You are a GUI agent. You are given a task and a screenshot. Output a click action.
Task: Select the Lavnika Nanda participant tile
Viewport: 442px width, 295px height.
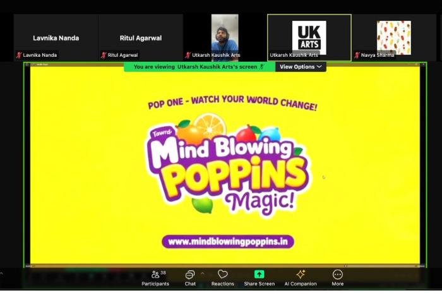click(56, 37)
